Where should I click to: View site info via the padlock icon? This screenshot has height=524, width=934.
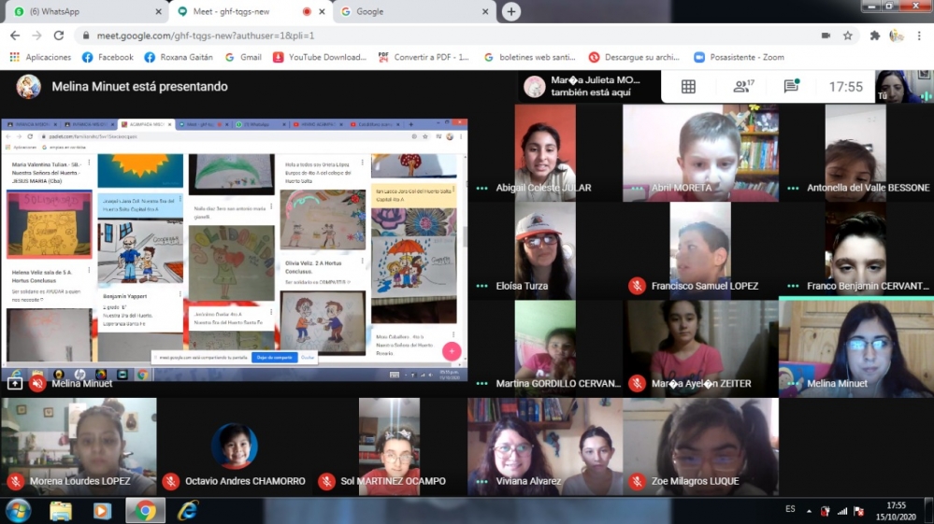pyautogui.click(x=86, y=35)
